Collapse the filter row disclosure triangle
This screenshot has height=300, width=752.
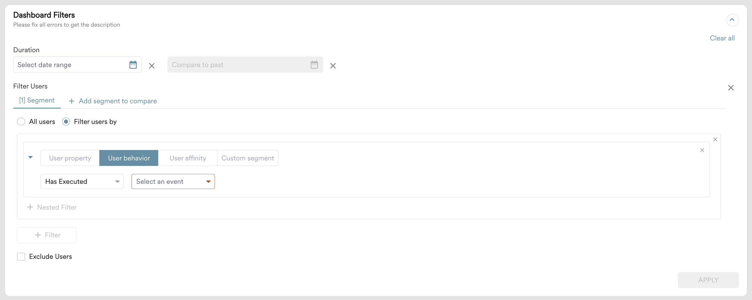click(30, 157)
